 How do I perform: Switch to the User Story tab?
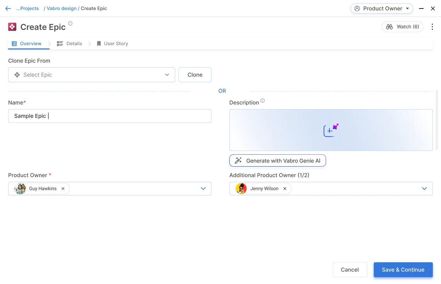point(112,44)
